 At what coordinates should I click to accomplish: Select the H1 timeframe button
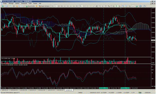tap(65, 6)
